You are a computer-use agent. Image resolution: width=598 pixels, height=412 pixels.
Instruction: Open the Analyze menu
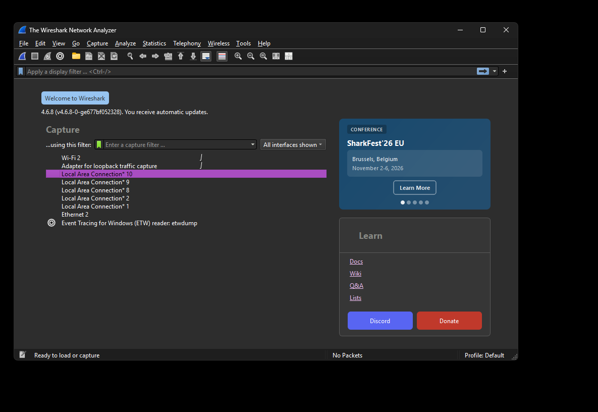pyautogui.click(x=126, y=43)
